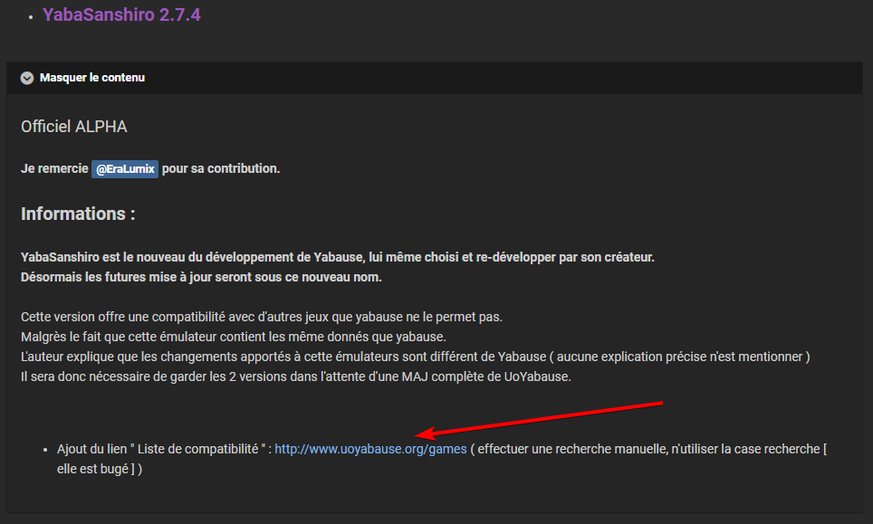Click the text 'Je remercie'
Image resolution: width=873 pixels, height=524 pixels.
click(x=54, y=168)
